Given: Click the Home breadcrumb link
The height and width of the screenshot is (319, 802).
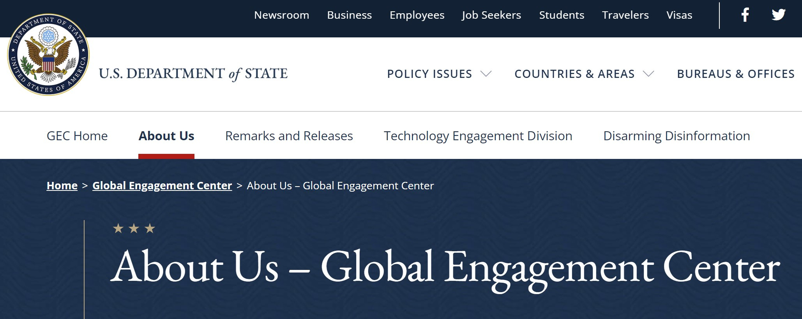Looking at the screenshot, I should pos(62,185).
